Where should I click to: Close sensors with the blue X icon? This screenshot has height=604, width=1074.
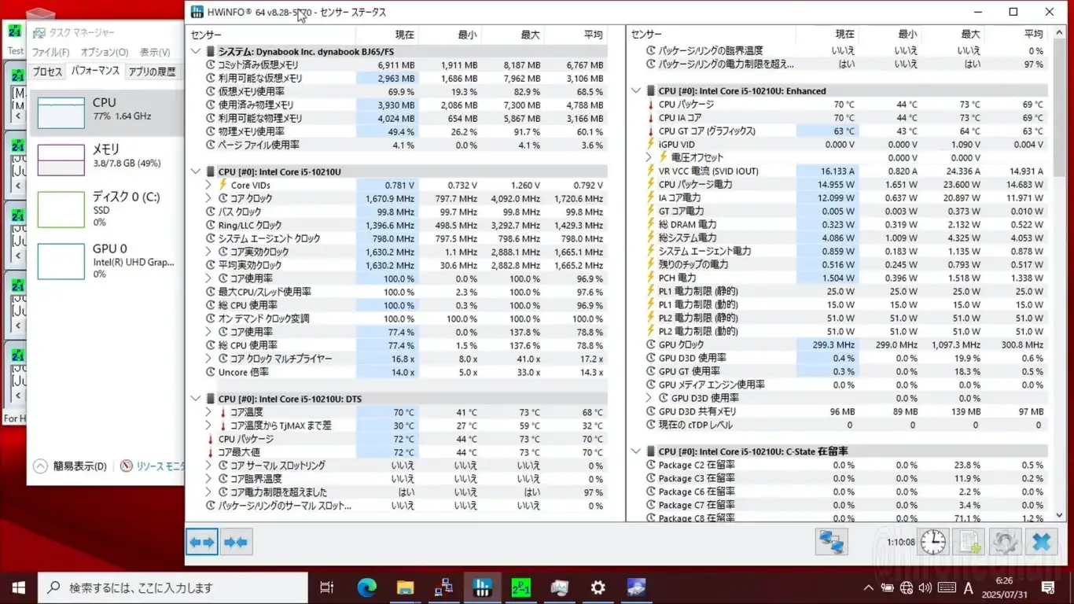pos(1041,542)
